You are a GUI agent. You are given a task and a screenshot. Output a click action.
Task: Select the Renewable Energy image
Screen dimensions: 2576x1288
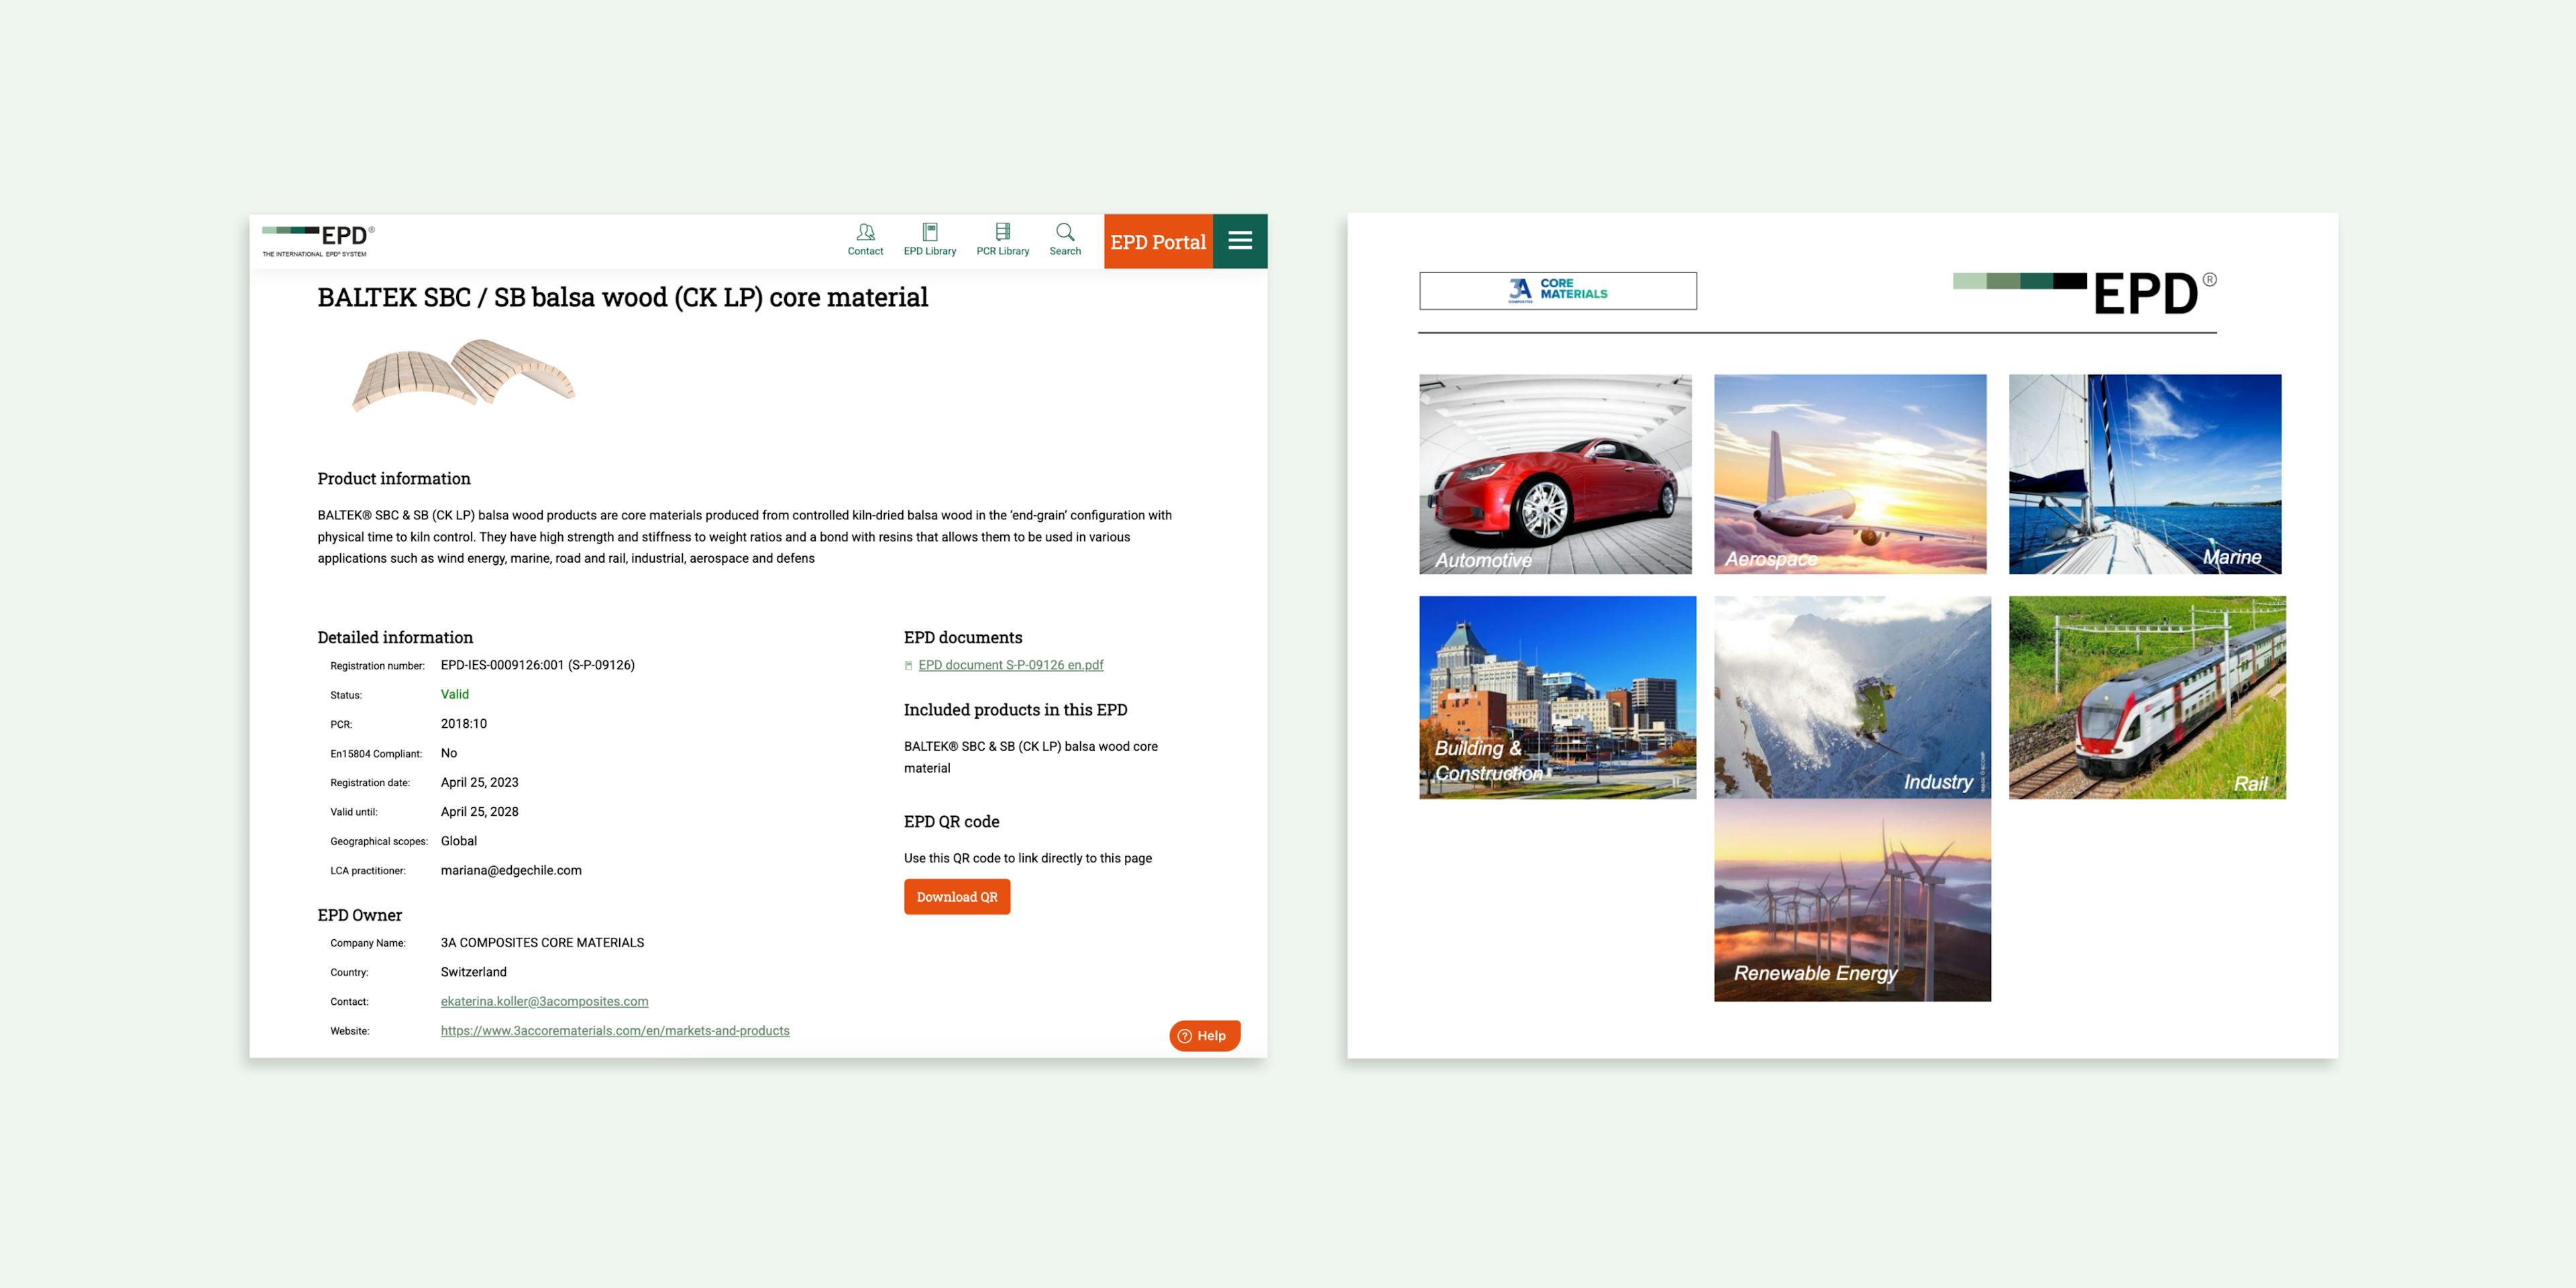[1852, 900]
